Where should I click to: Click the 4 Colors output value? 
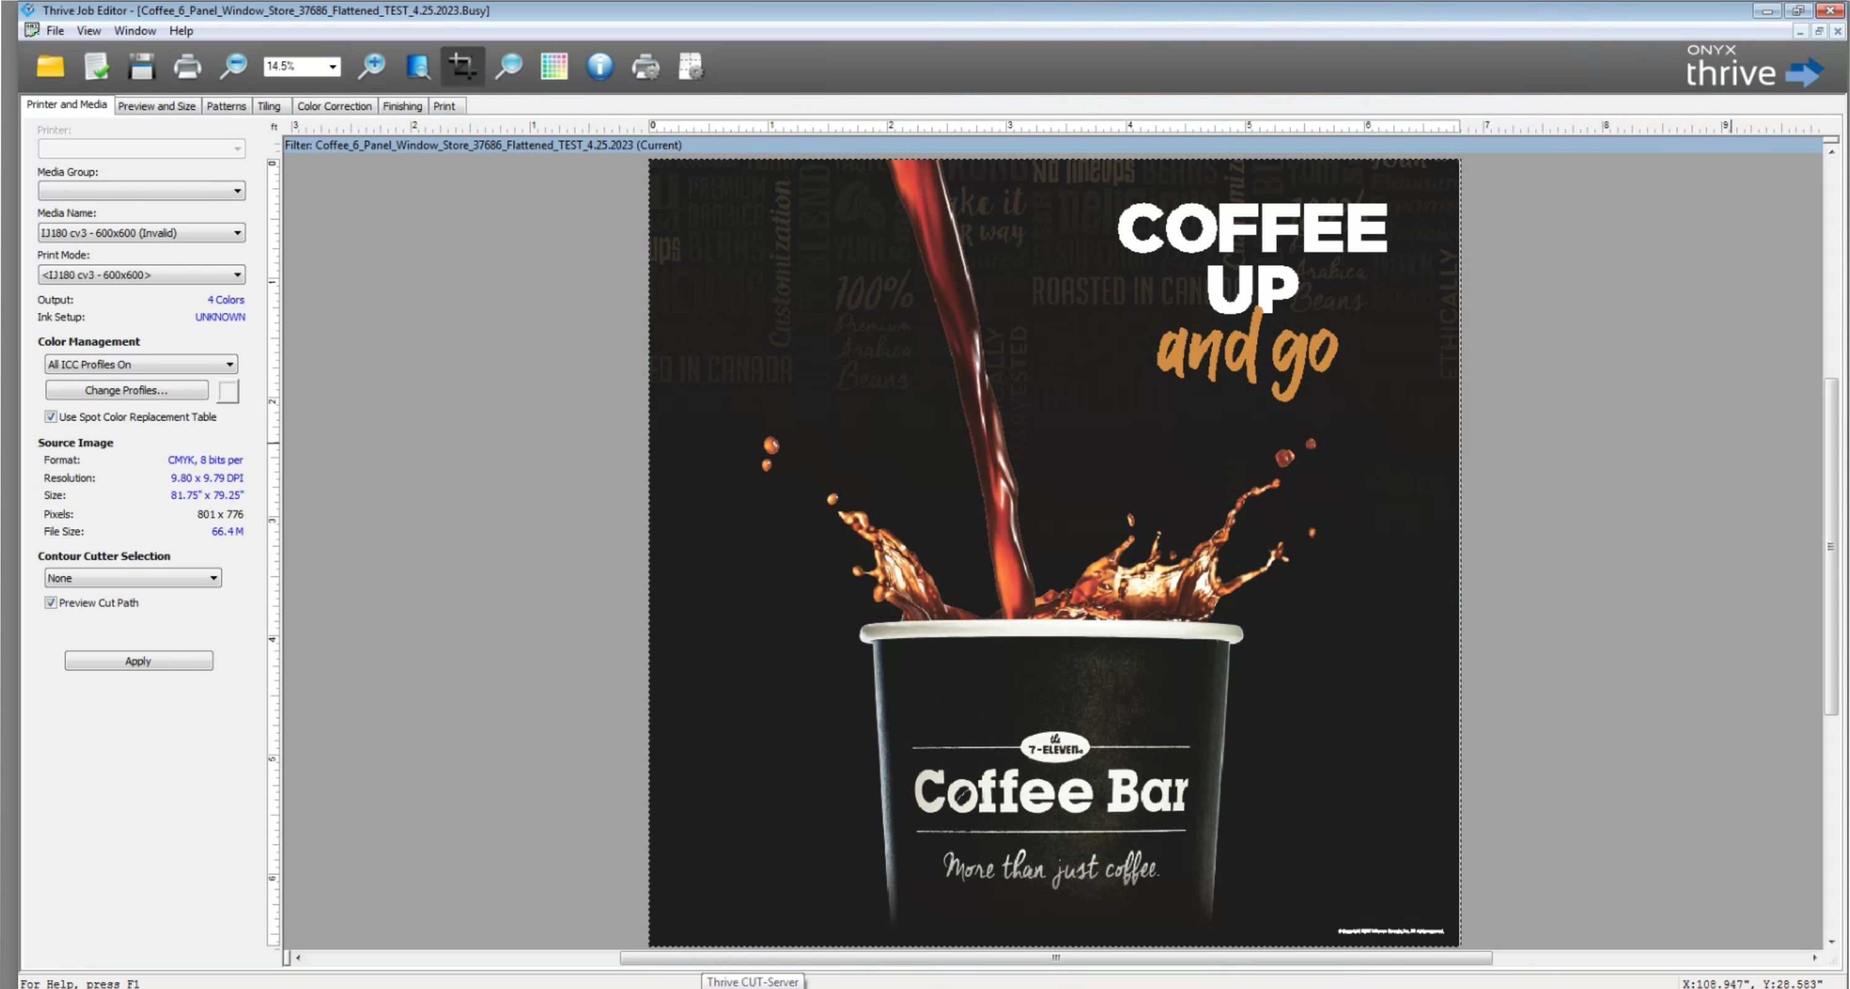tap(226, 300)
